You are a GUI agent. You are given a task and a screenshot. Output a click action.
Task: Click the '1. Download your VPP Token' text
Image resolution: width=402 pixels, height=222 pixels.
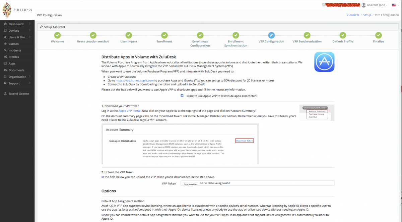pyautogui.click(x=120, y=106)
